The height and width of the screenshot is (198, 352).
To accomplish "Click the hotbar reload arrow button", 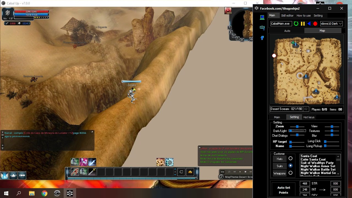I will [181, 172].
